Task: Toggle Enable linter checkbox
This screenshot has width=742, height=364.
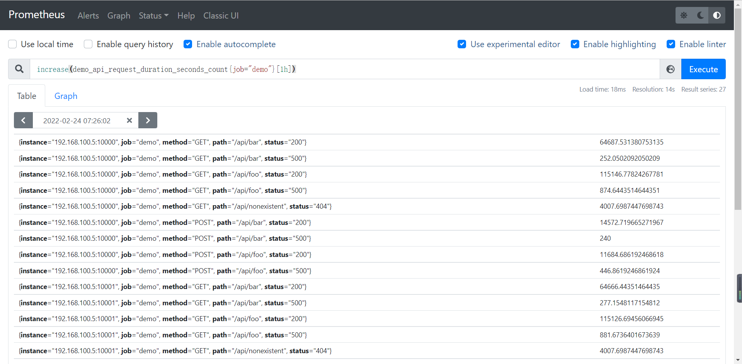Action: 671,44
